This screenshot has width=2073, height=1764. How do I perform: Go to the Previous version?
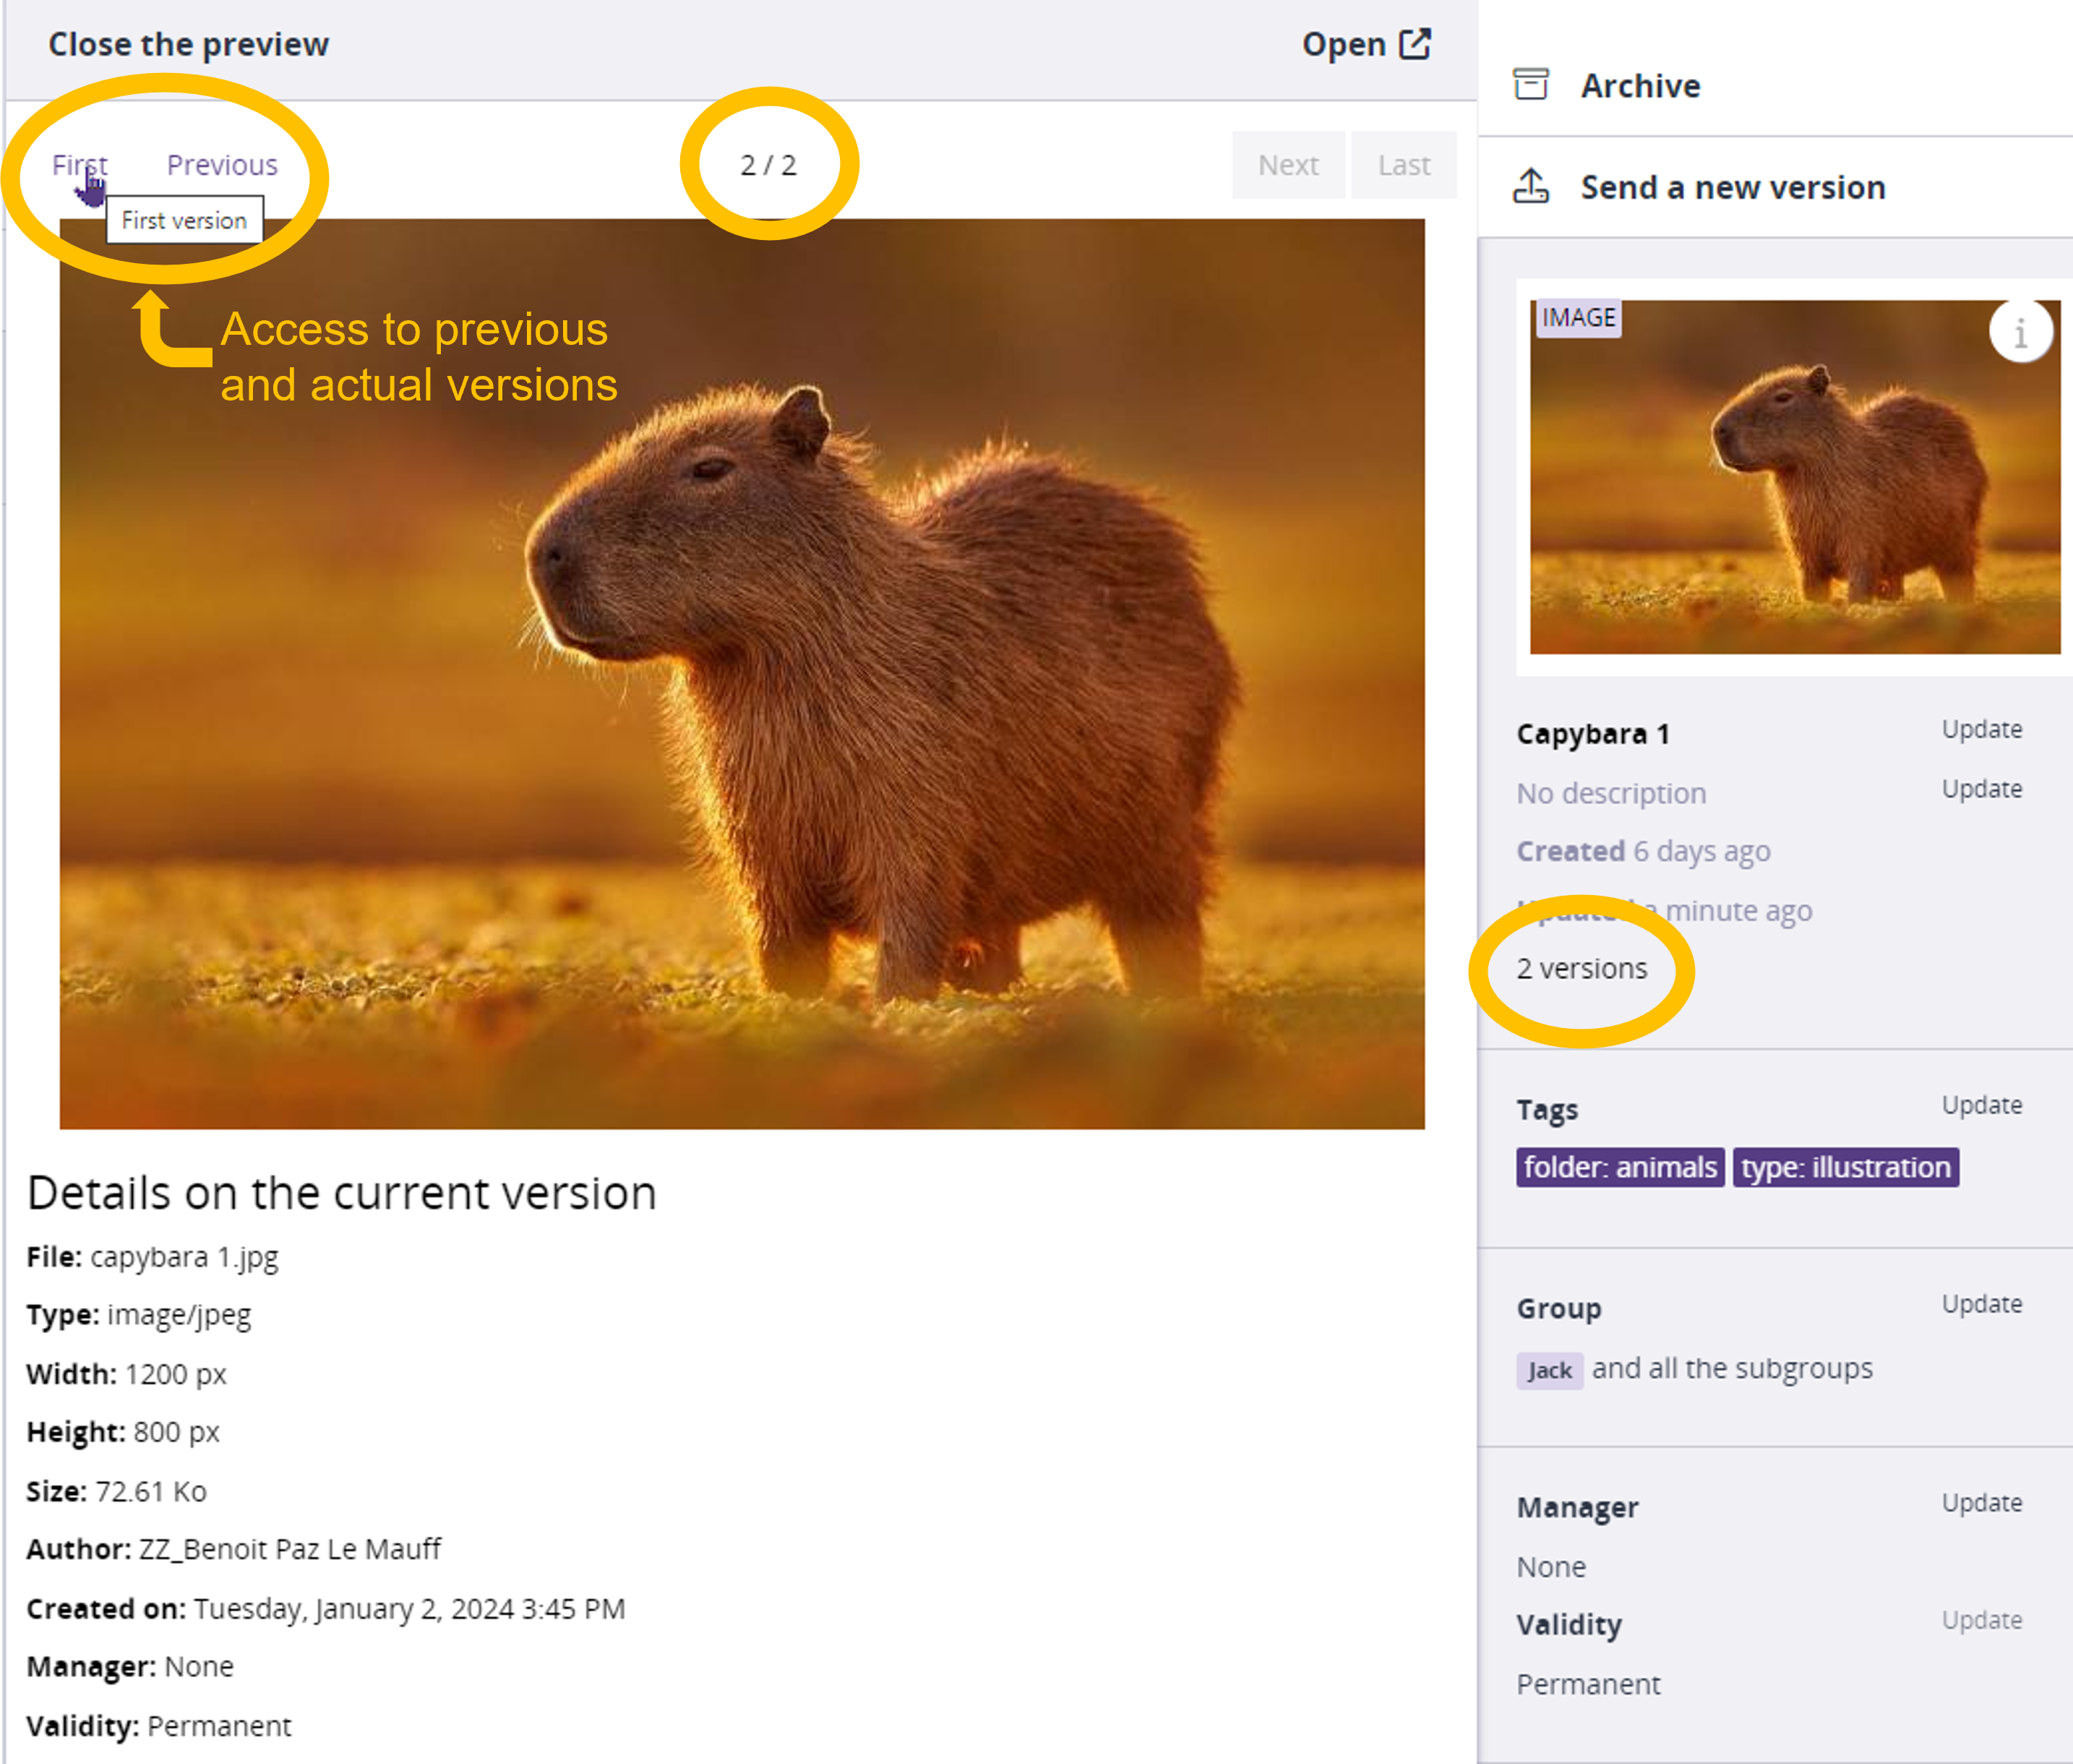(x=222, y=165)
